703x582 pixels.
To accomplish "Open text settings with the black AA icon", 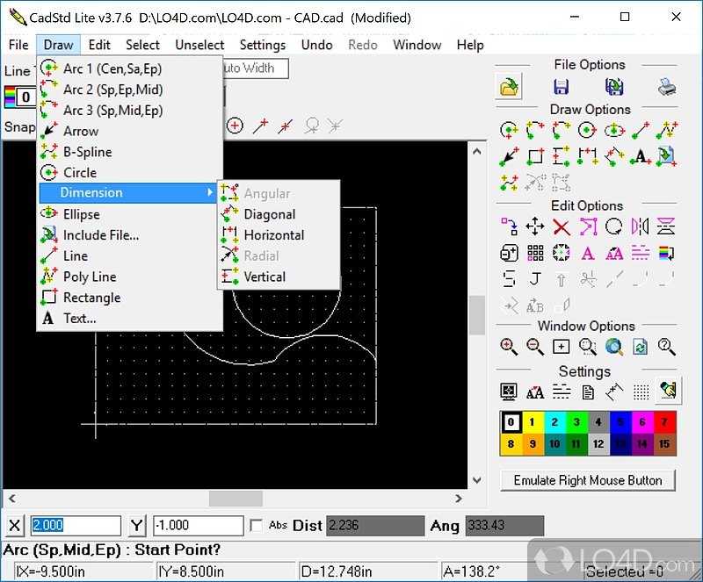I will [x=535, y=393].
